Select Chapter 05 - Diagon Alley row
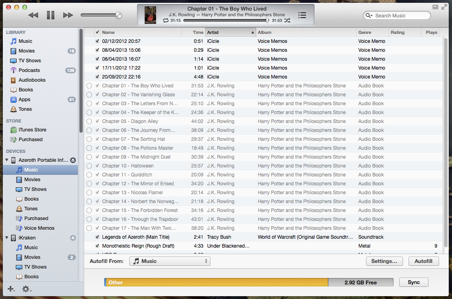This screenshot has width=452, height=299. pos(263,121)
